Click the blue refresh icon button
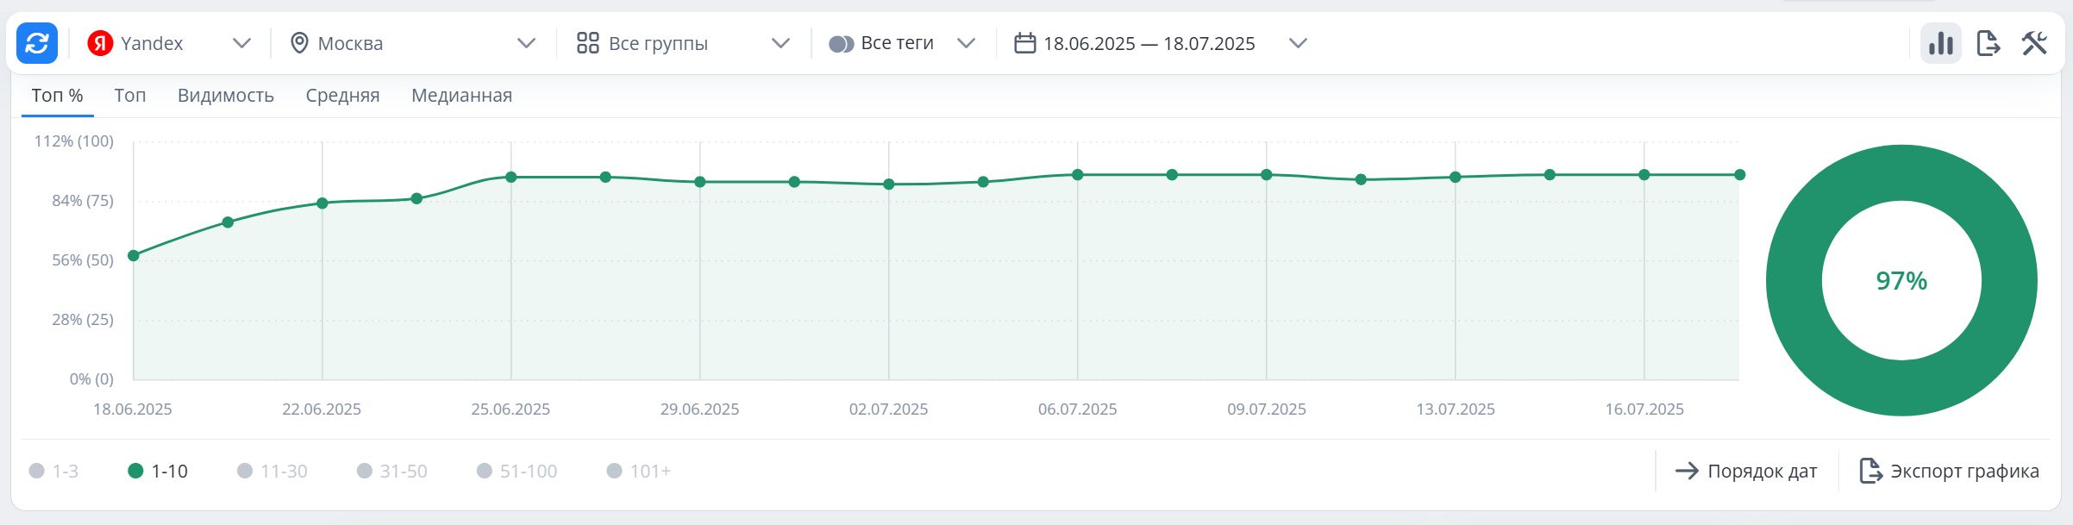Screen dimensions: 2073x525 tap(37, 43)
